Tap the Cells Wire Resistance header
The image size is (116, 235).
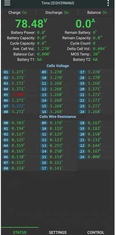tap(58, 117)
